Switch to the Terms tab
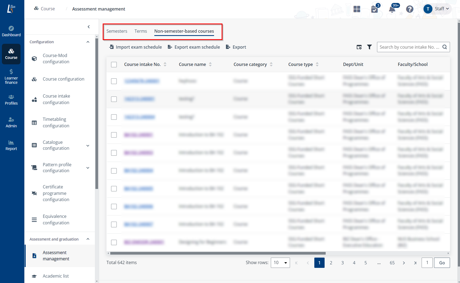Image resolution: width=460 pixels, height=283 pixels. (x=141, y=31)
